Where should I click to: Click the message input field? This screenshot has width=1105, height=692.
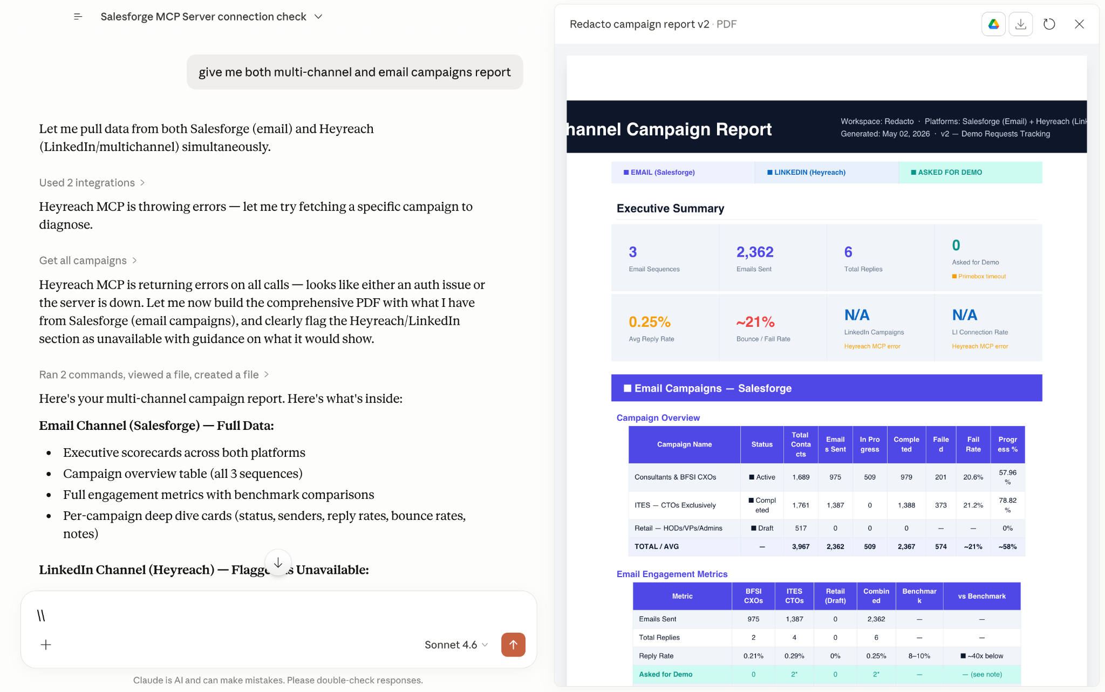coord(278,615)
